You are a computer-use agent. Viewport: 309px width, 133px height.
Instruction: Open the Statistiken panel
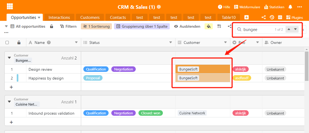(x=274, y=7)
